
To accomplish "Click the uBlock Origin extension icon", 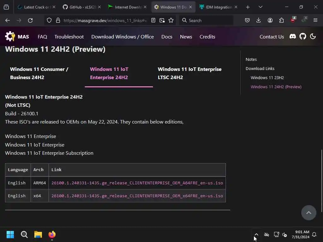I will (x=293, y=20).
